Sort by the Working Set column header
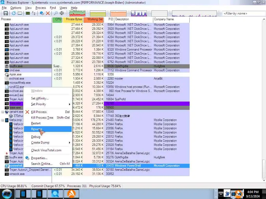 [x=94, y=19]
